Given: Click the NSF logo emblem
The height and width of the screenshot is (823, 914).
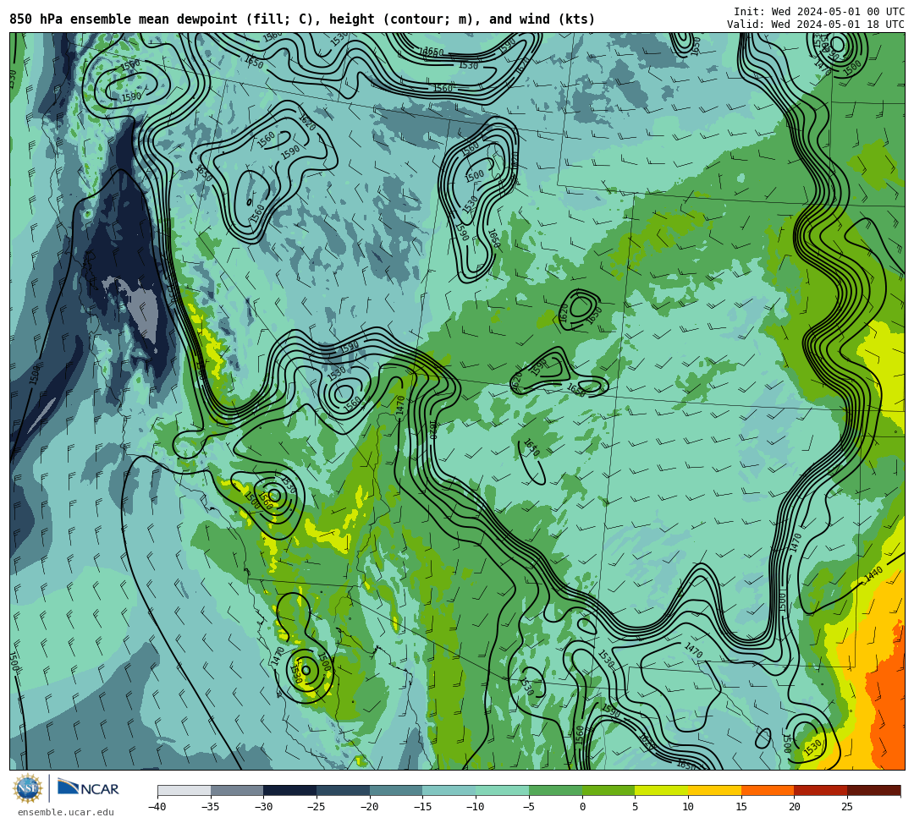Looking at the screenshot, I should pos(27,789).
